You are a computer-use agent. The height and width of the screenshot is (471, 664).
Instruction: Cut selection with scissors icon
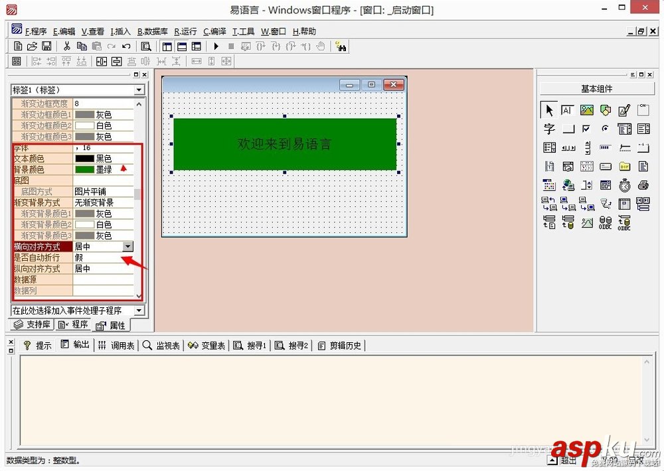point(67,46)
